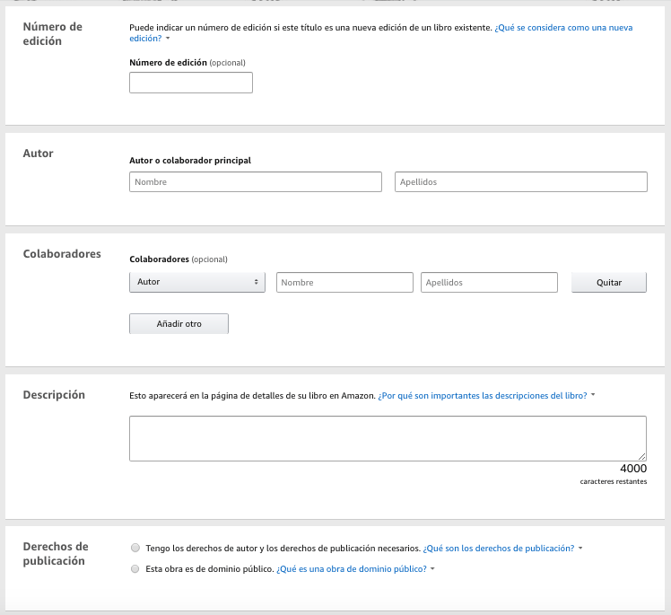
Task: Focus the main author's Nombre field
Action: [256, 182]
